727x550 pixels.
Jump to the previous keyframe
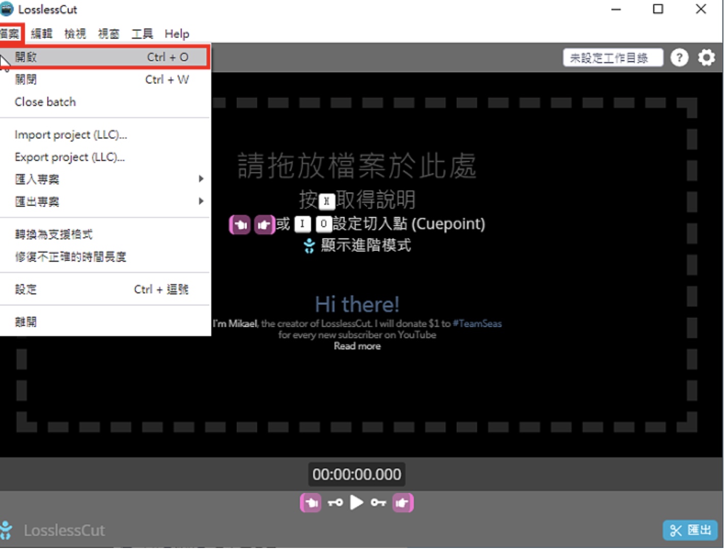335,503
